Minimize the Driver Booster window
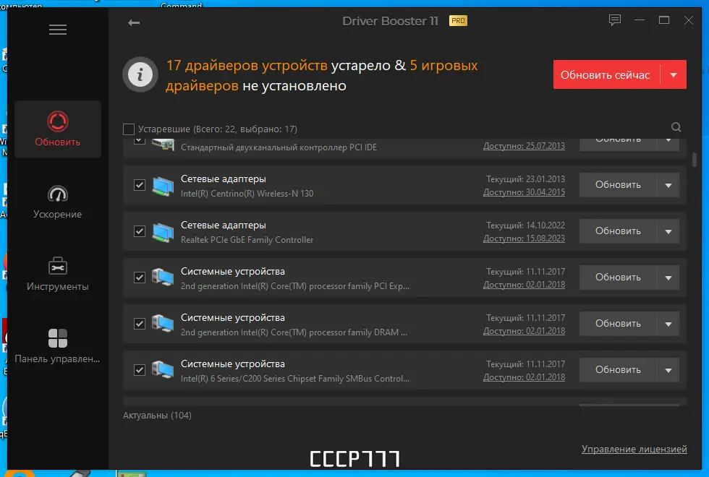This screenshot has height=477, width=709. 640,20
